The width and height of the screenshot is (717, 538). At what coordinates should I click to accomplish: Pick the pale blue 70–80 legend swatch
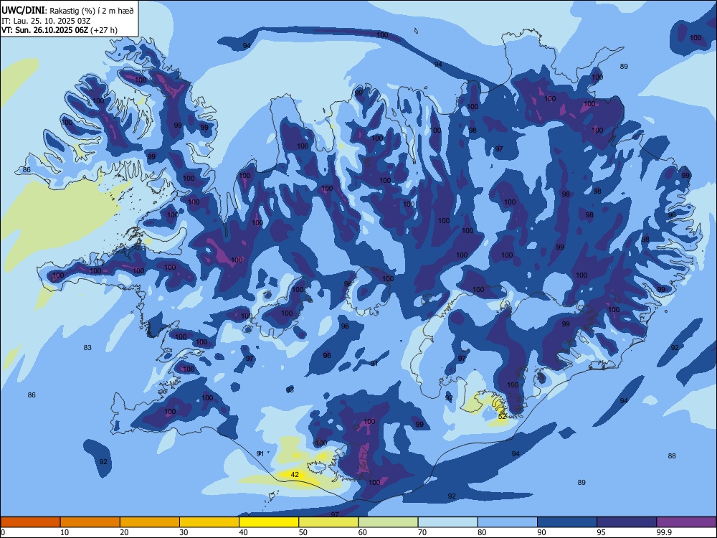tap(447, 522)
